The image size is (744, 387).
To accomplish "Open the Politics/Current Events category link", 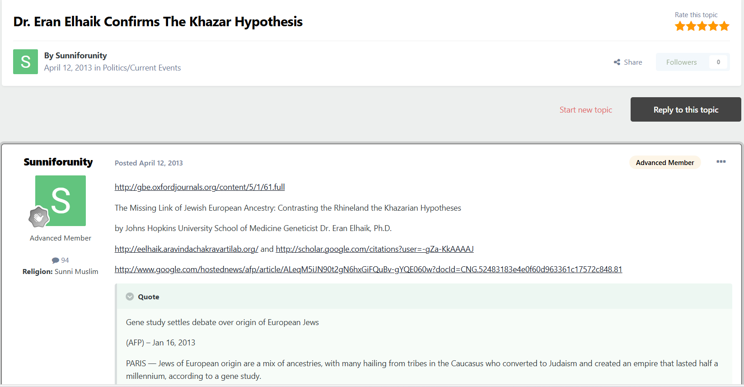I will click(x=142, y=68).
